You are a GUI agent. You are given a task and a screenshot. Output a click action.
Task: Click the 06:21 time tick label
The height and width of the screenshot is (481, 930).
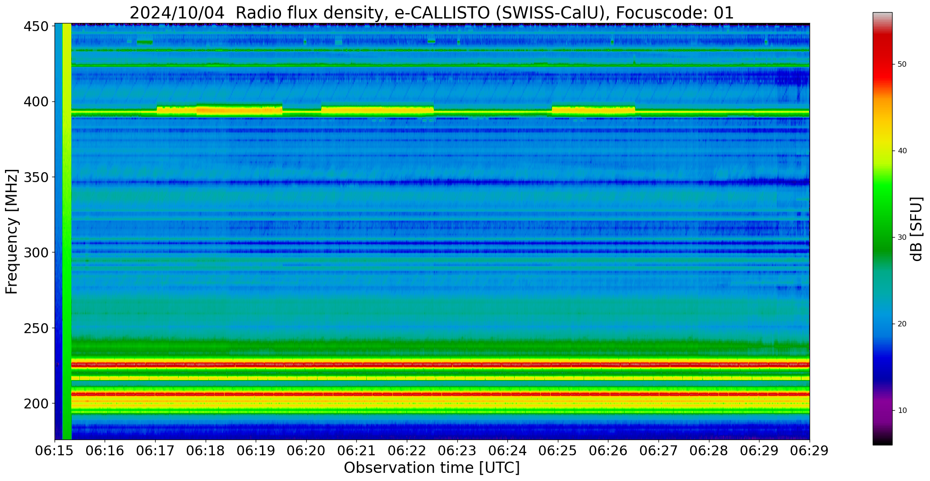(x=357, y=451)
